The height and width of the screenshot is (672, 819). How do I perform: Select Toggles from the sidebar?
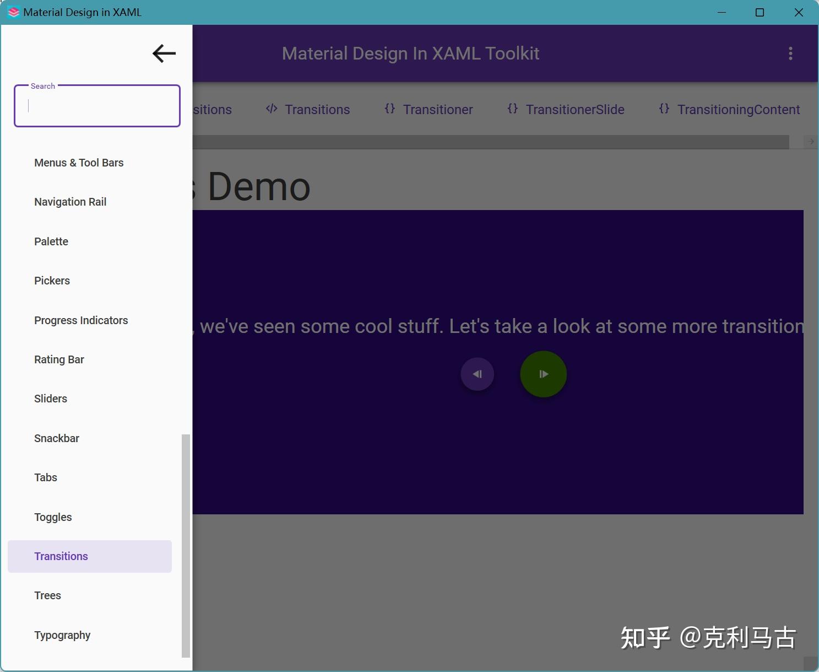(53, 517)
